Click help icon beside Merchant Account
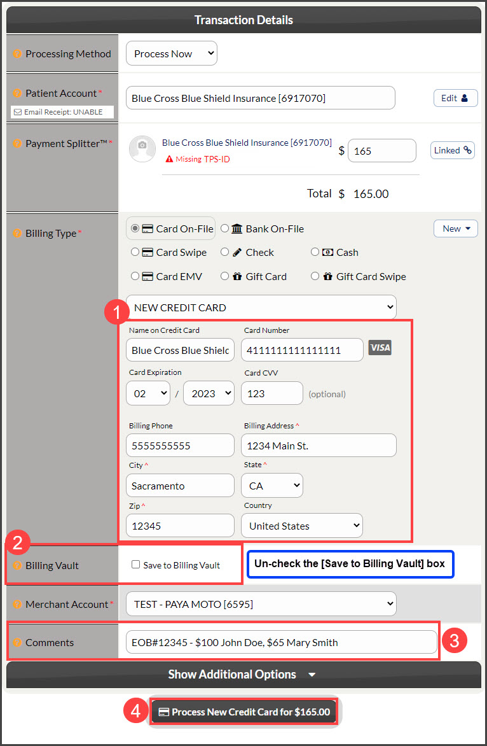 18,605
